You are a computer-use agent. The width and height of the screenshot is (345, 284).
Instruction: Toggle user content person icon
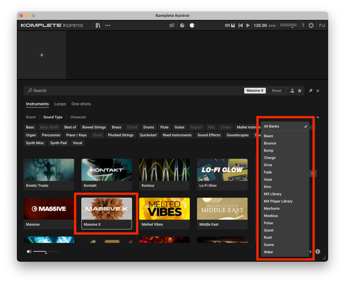(292, 91)
